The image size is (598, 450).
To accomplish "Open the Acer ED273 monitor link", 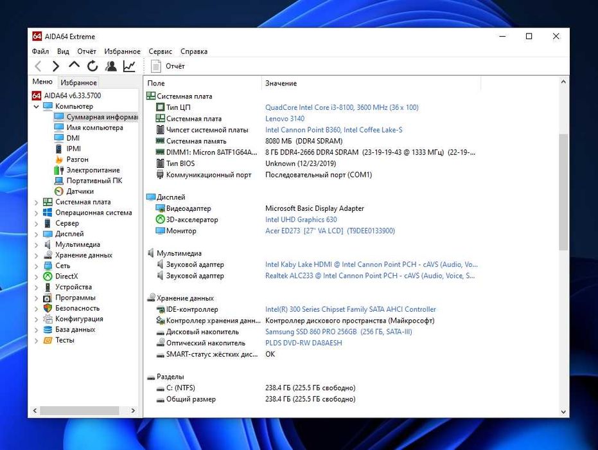I will (x=330, y=231).
